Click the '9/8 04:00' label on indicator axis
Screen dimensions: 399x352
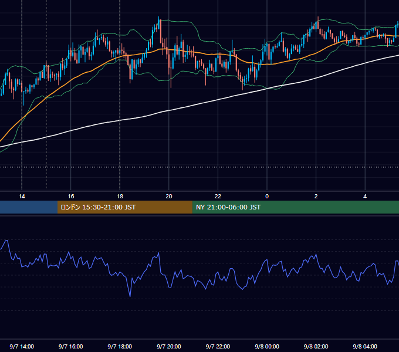[365, 346]
